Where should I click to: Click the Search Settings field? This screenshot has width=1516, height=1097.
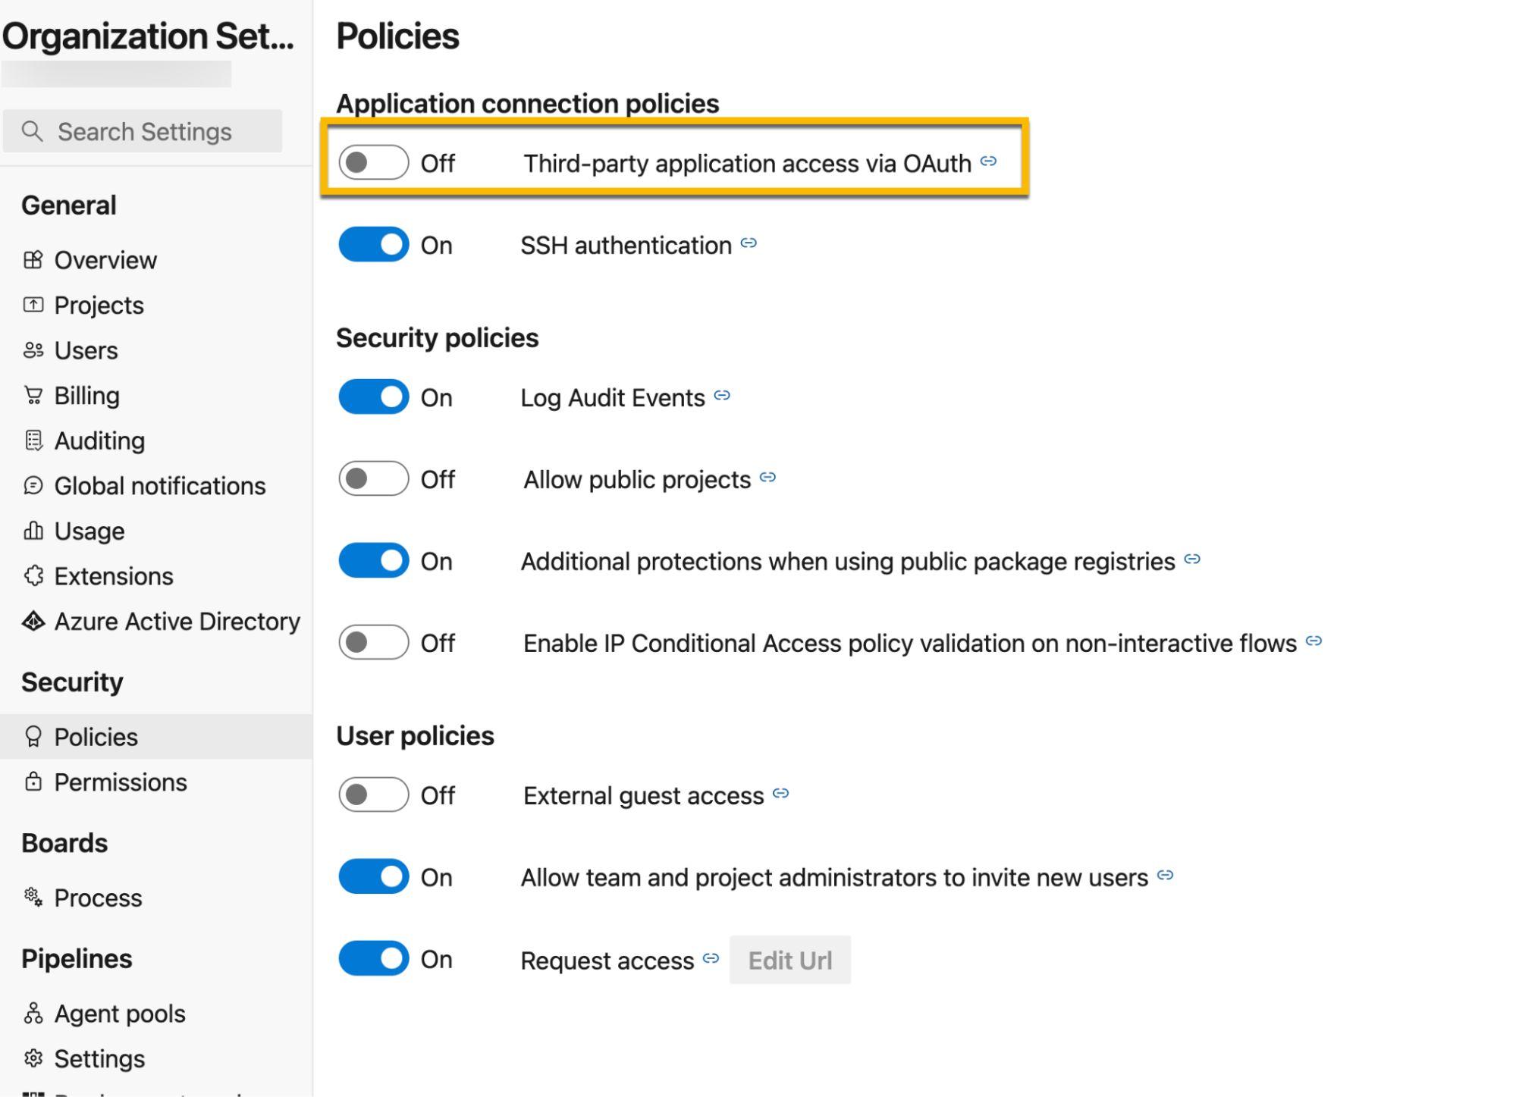tap(142, 130)
